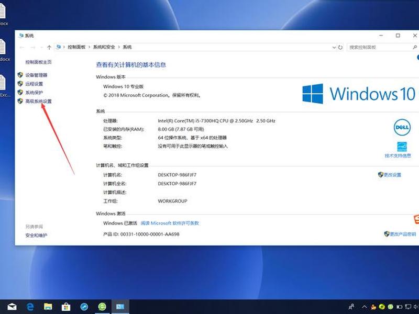This screenshot has width=419, height=314.
Task: Go to 控制面板主页 control panel home
Action: [38, 62]
